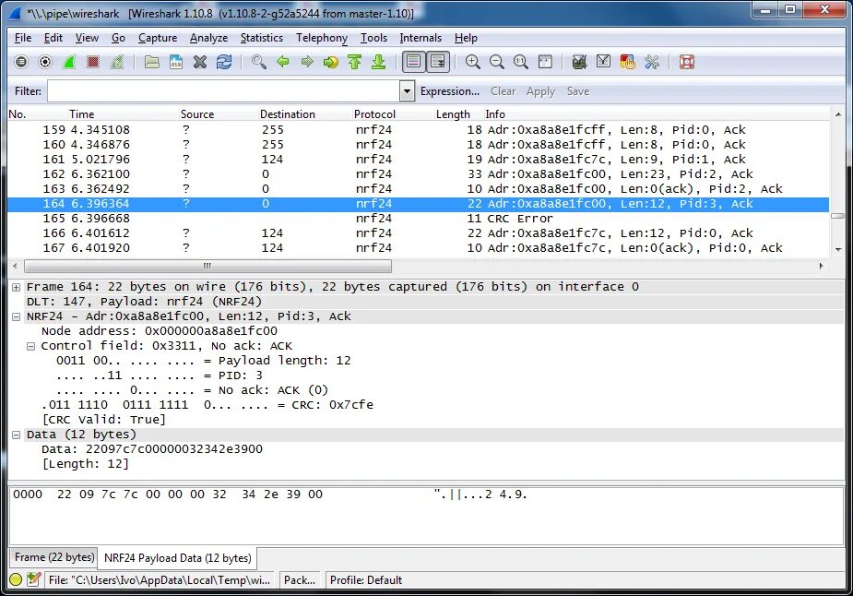Image resolution: width=853 pixels, height=596 pixels.
Task: Clear the display filter
Action: (x=503, y=91)
